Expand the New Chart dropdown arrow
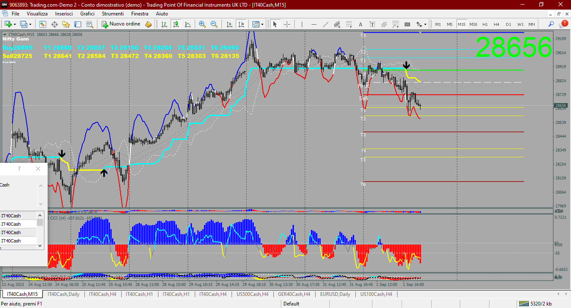571x308 pixels. coord(15,24)
